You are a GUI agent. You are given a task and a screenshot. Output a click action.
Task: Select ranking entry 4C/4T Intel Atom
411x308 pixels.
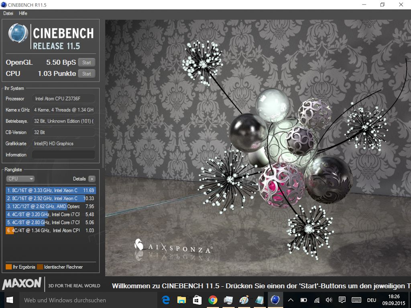[x=51, y=231]
